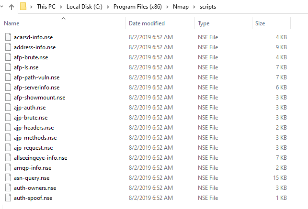The image size is (308, 209).
Task: Select the afp-brute.nse file icon
Action: pyautogui.click(x=8, y=57)
